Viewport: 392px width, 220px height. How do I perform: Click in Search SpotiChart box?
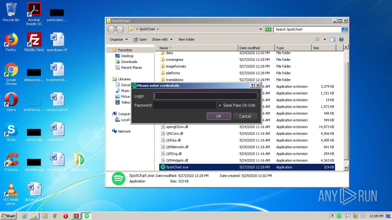(307, 29)
